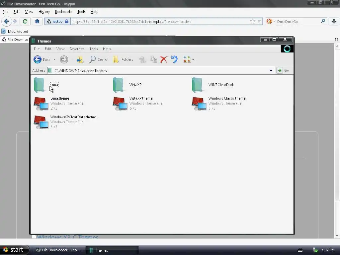Click the VistaXP folder name label
This screenshot has width=340, height=255.
[x=135, y=85]
